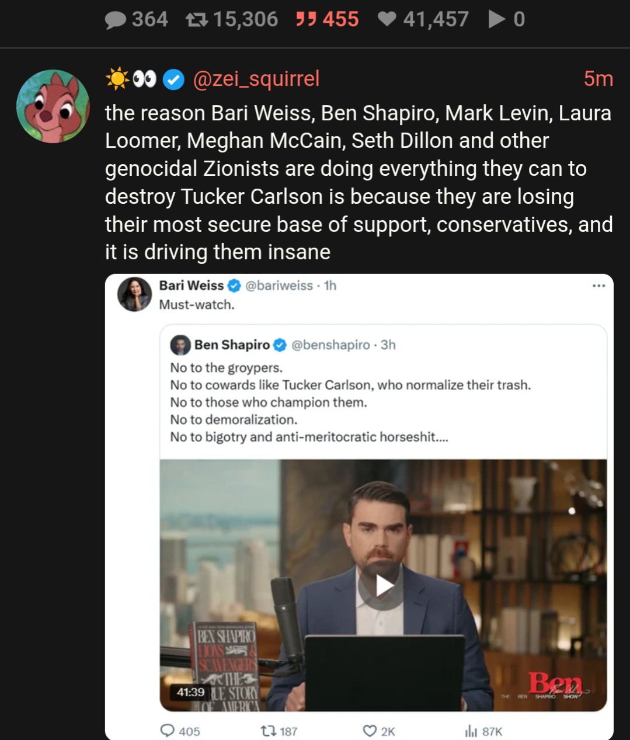630x740 pixels.
Task: Like the top post with 41,457 hearts
Action: click(x=387, y=20)
